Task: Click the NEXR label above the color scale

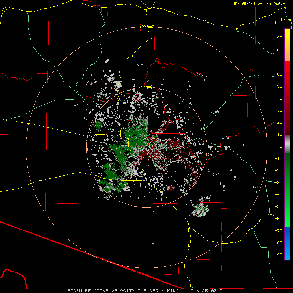Action: coord(286,20)
